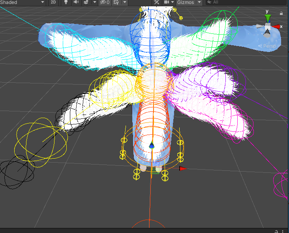Expand the effects dropdown arrow
Viewport: 289px width, 233px height.
coord(94,2)
